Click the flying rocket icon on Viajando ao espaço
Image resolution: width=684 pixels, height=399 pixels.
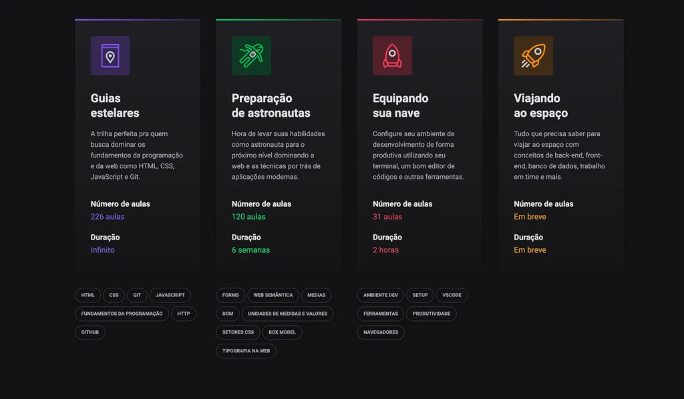pyautogui.click(x=534, y=55)
